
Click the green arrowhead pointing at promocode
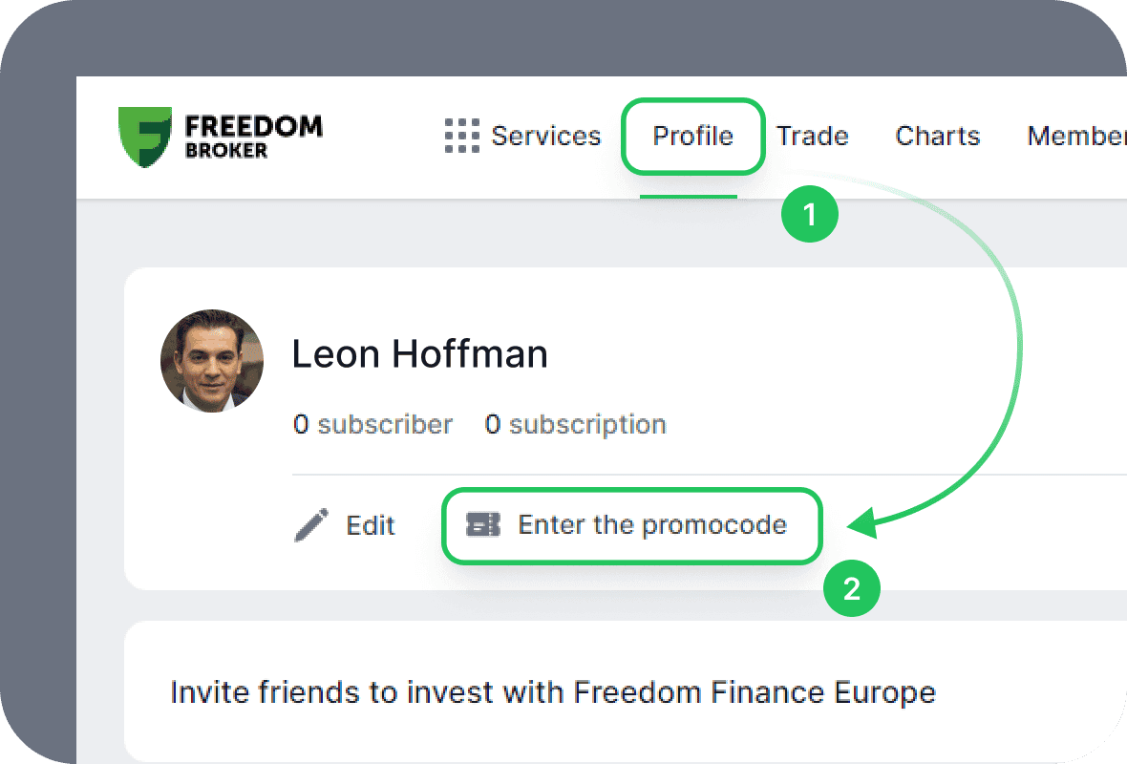pos(862,523)
